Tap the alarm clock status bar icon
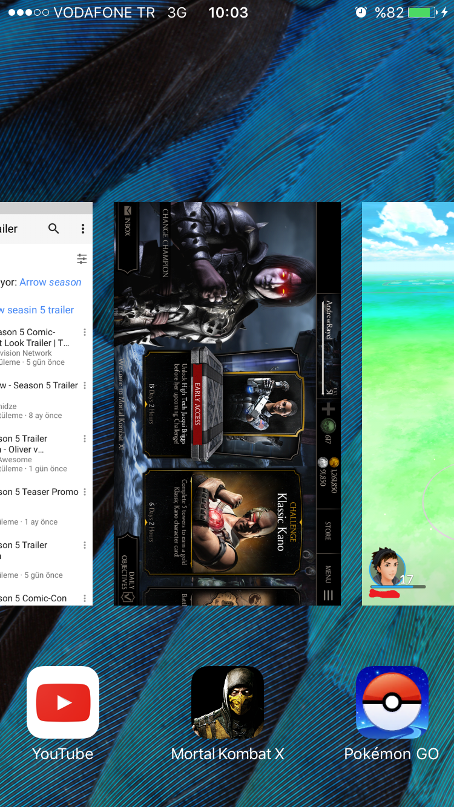Screen dimensions: 454x807 tap(361, 12)
